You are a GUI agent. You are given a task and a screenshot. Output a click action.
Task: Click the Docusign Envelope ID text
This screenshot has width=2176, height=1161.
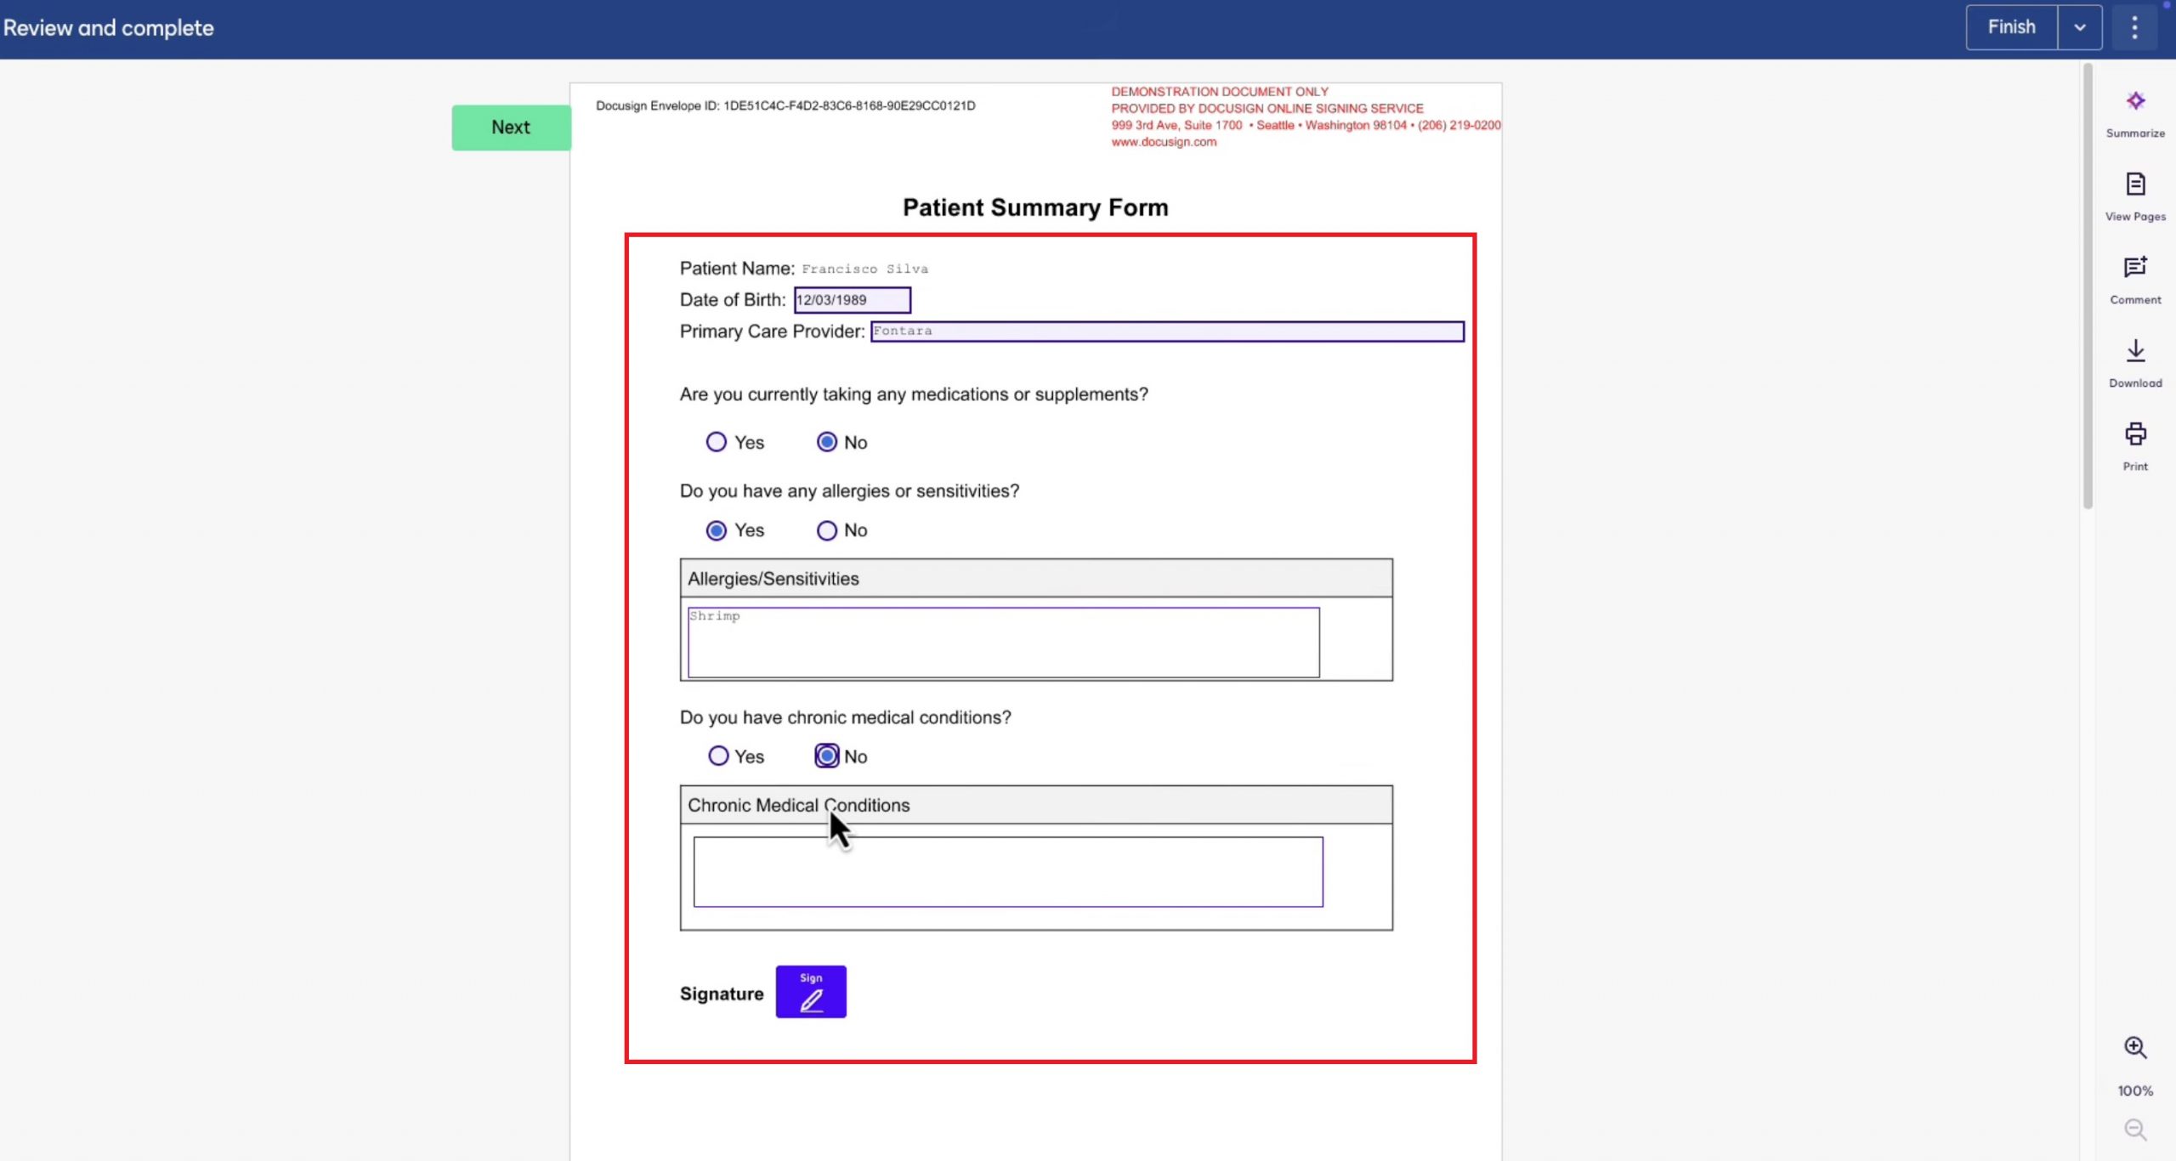coord(785,105)
